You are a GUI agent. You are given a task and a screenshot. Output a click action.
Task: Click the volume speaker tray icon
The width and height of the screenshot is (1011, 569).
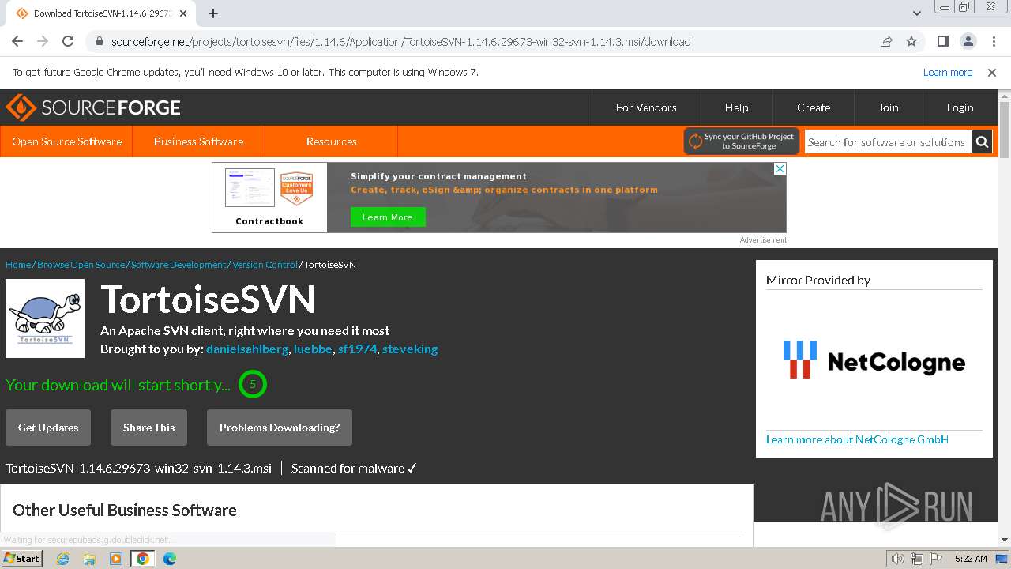coord(897,559)
